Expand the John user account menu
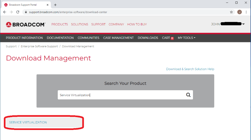 (228, 24)
